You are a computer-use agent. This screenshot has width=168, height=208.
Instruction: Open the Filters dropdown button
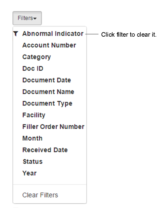[27, 18]
